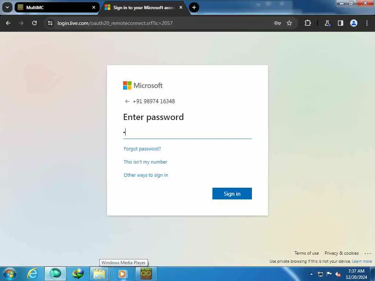Screen dimensions: 375x281
Task: Click the muted volume tray icon
Action: pos(338,274)
